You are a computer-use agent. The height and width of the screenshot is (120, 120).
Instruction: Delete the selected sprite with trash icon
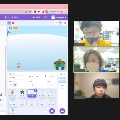point(36,90)
